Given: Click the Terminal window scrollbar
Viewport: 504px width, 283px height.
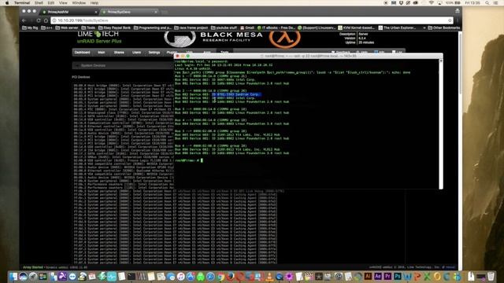Looking at the screenshot, I should coord(441,123).
